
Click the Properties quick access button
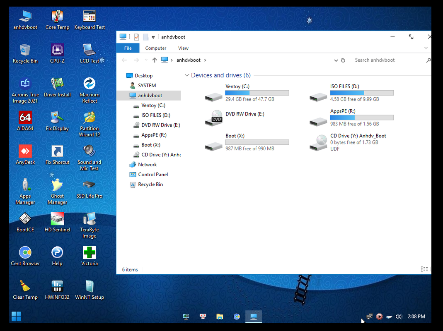pyautogui.click(x=136, y=37)
